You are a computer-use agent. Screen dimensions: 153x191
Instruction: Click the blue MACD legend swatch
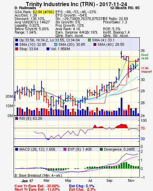17,149
